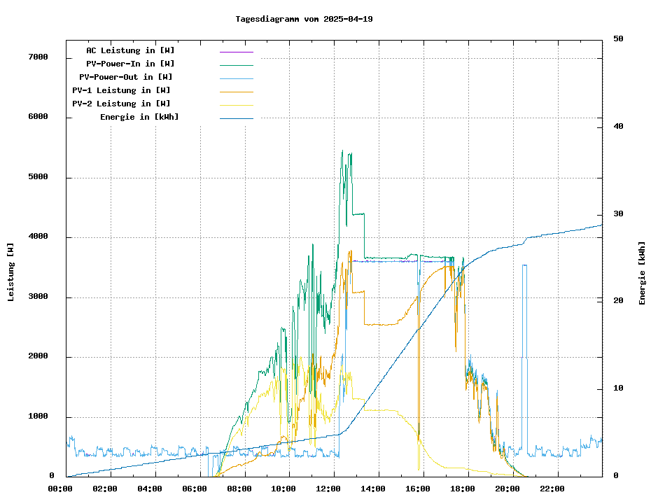This screenshot has height=504, width=672.
Task: Select the 'PV-2 Leistung in [W]' legend label
Action: [x=121, y=104]
